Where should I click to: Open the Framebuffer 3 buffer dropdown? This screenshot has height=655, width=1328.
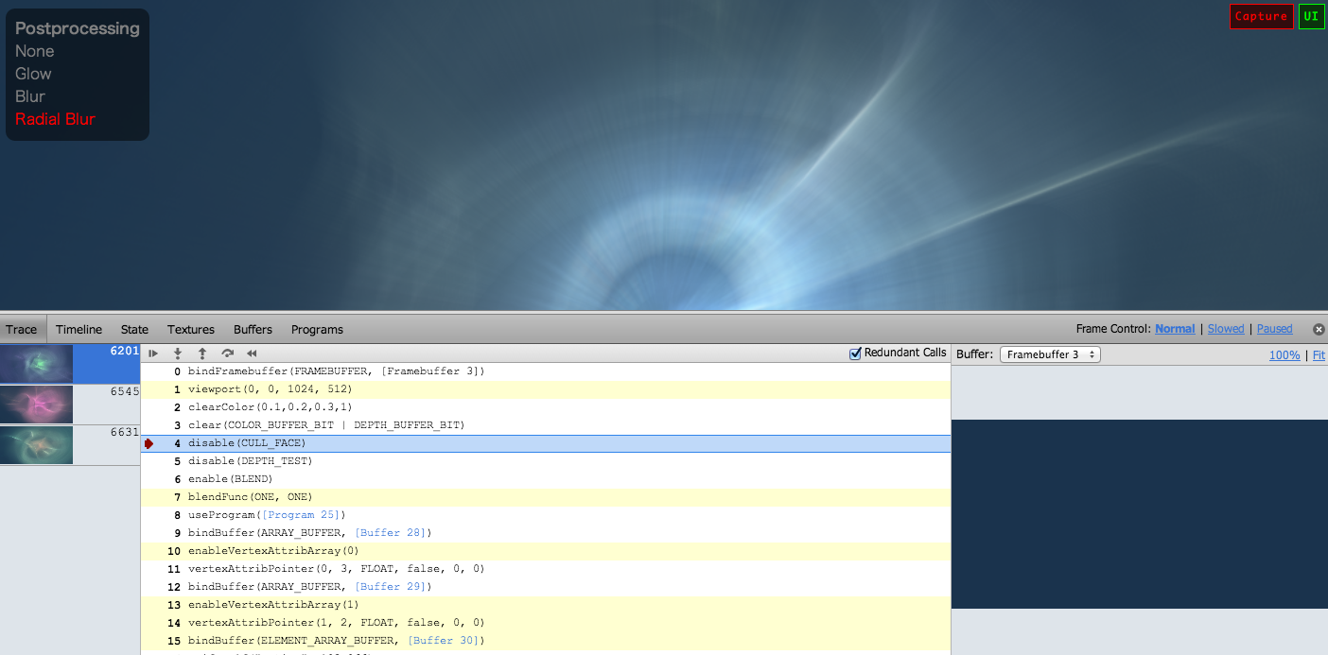[1050, 353]
